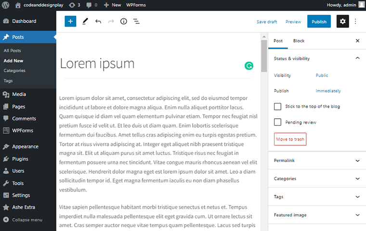Viewport: 366px width, 231px height.
Task: Click the Users icon in sidebar
Action: 6,171
